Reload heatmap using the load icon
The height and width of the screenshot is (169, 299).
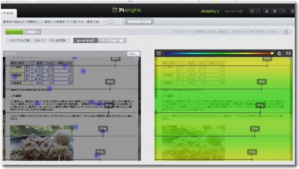tap(286, 32)
